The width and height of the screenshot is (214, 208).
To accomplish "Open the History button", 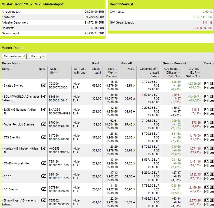I will click(37, 56).
